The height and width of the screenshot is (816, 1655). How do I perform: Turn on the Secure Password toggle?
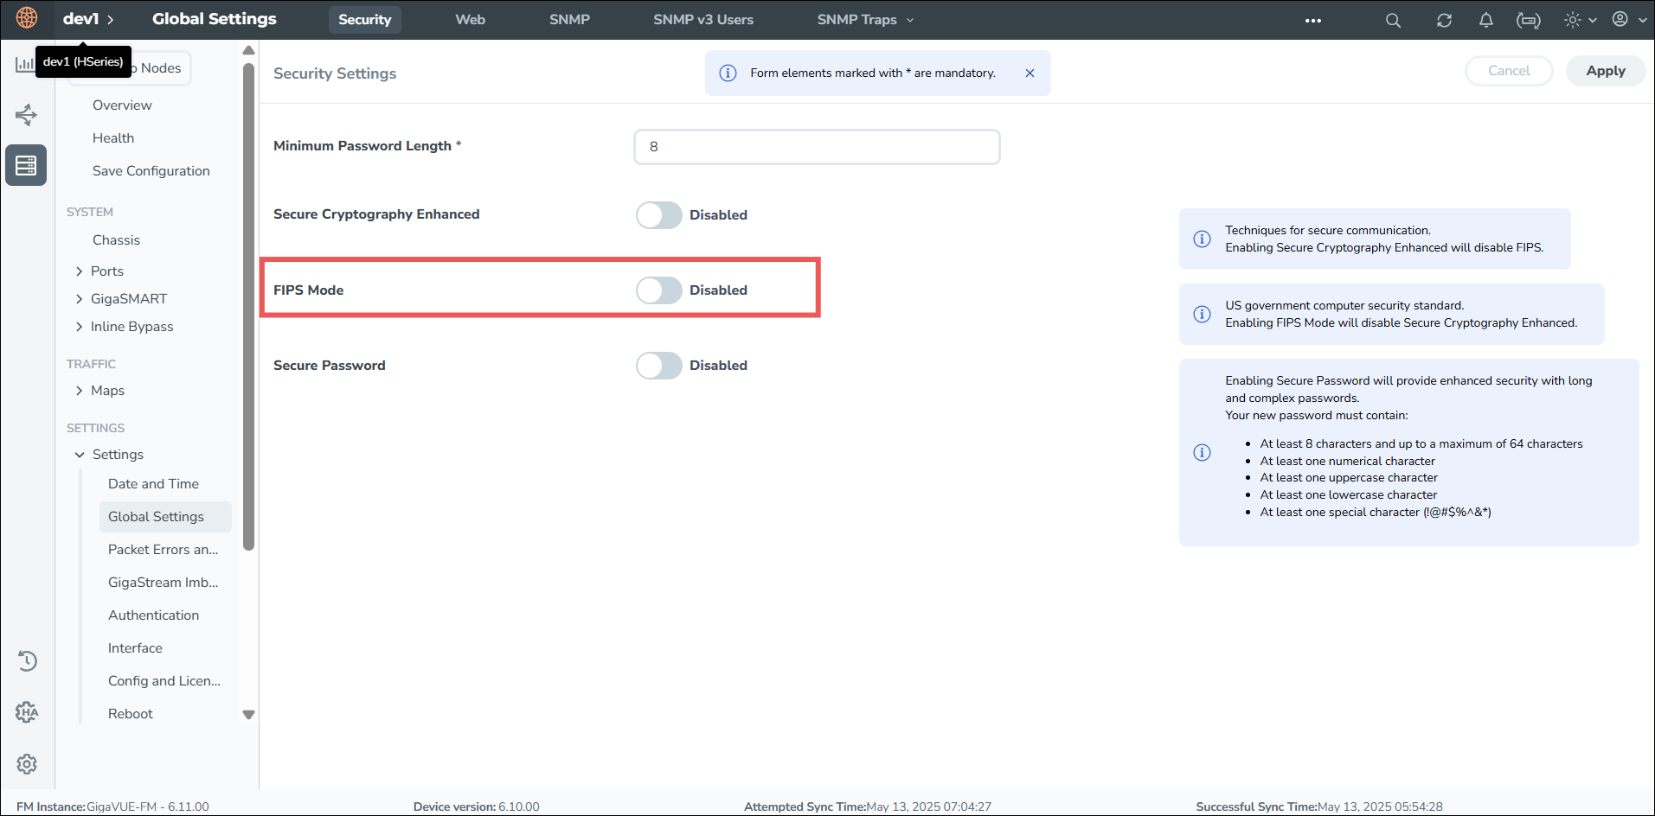click(x=659, y=366)
